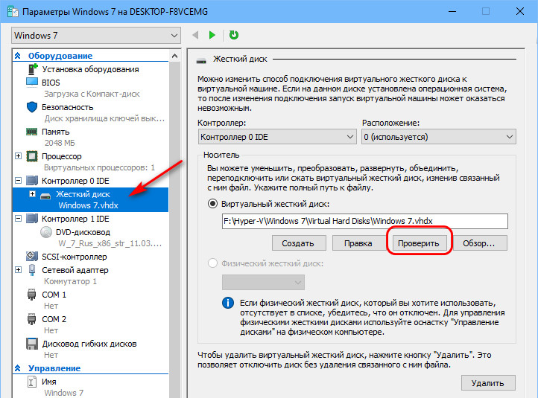Image resolution: width=538 pixels, height=398 pixels.
Task: Click the Windows 7.vhdx text in the tree
Action: tap(88, 205)
